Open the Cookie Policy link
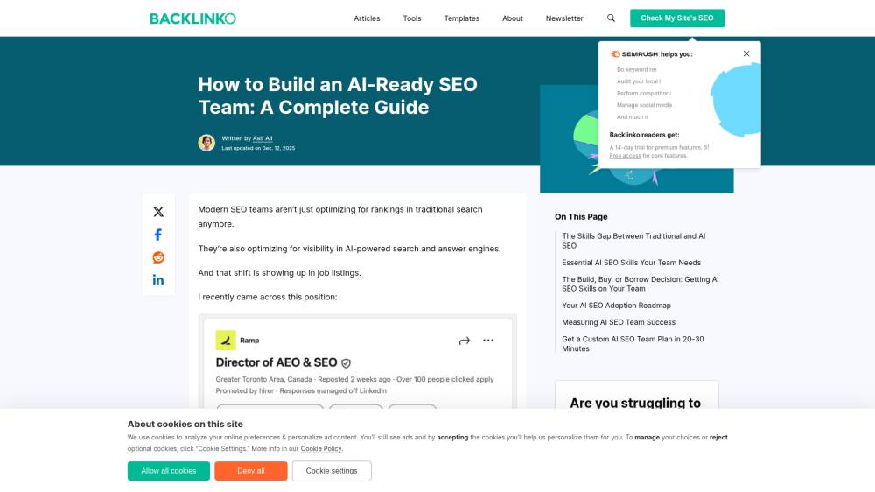 [321, 448]
